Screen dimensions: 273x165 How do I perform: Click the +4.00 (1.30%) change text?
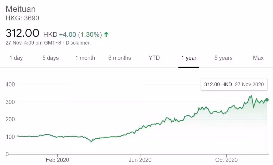(x=80, y=35)
